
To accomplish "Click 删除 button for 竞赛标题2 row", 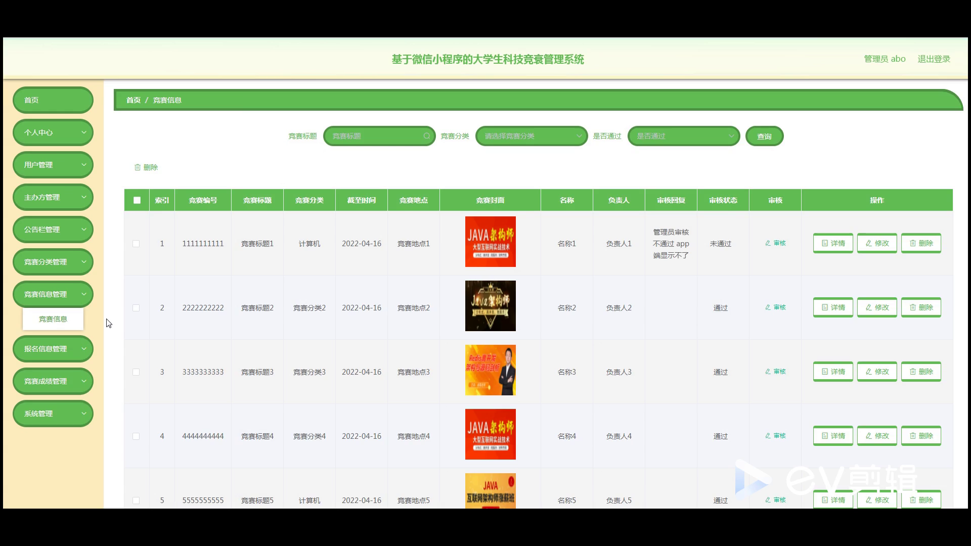I will [x=921, y=307].
